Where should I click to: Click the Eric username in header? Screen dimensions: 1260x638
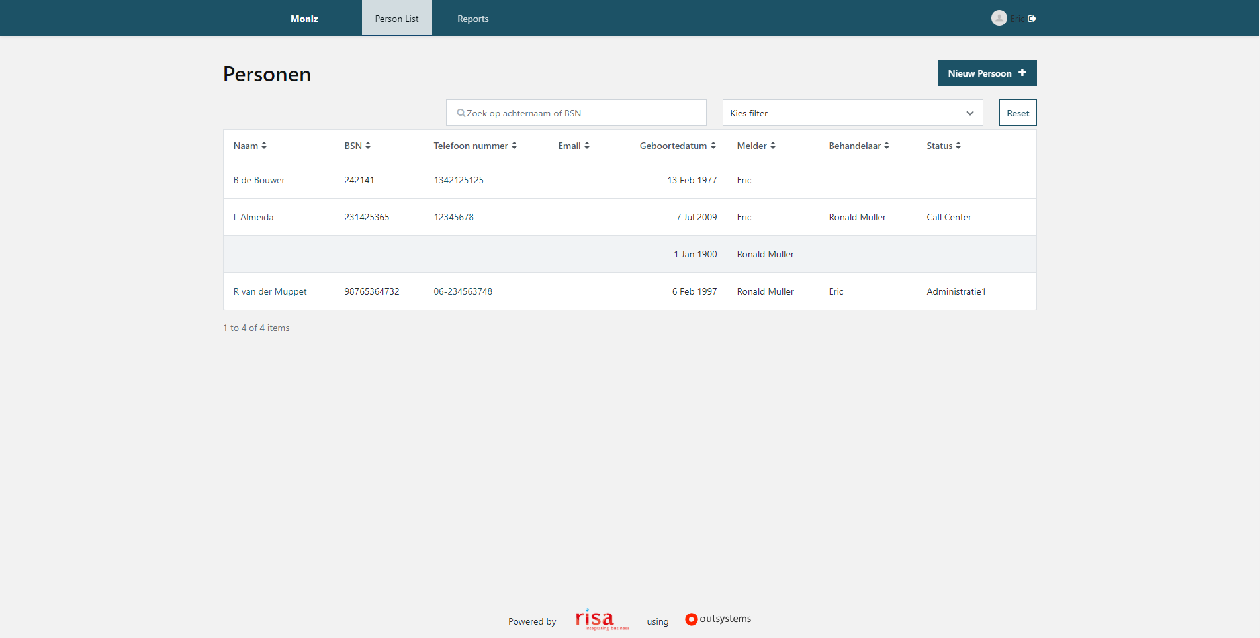click(x=1017, y=19)
